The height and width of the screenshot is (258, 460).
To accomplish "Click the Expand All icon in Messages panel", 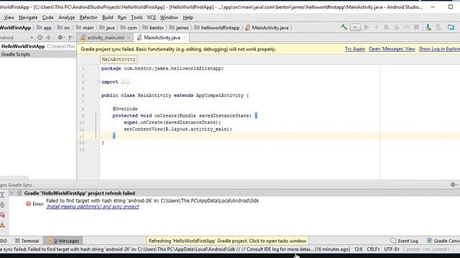I will click(x=3, y=195).
